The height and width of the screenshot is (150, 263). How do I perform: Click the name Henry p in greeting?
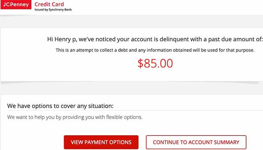[65, 39]
